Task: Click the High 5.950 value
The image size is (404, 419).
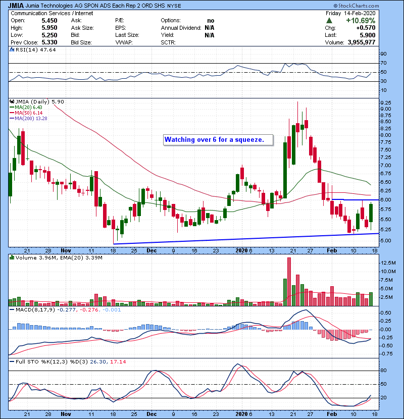Action: (49, 28)
